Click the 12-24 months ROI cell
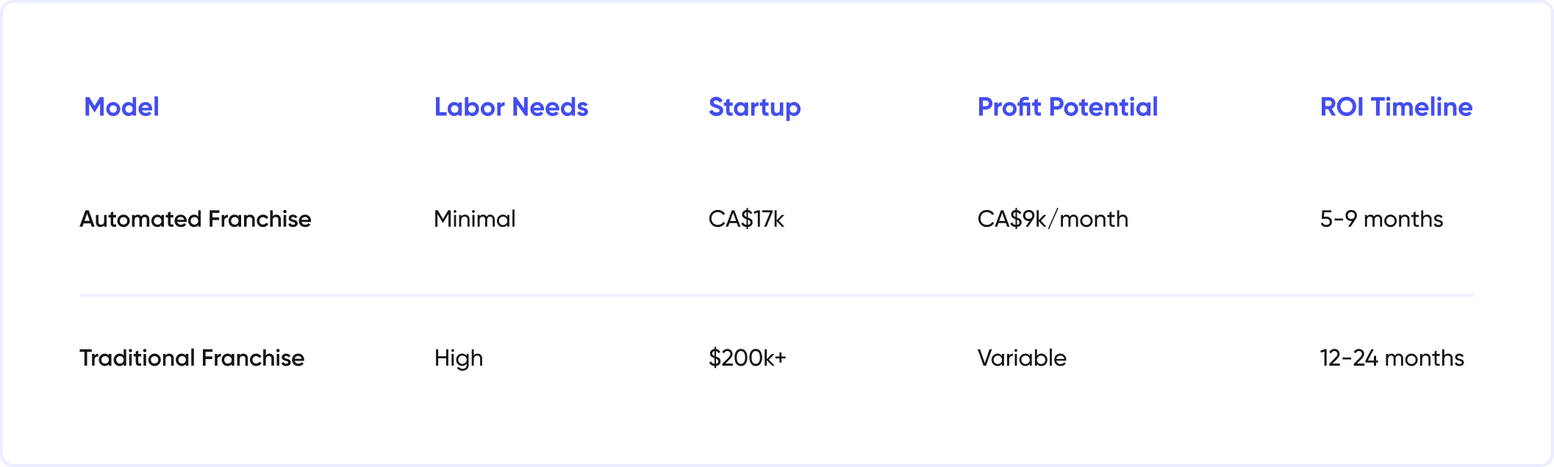 point(1392,358)
